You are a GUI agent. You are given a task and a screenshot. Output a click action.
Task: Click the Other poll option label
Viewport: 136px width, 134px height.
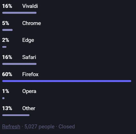click(x=29, y=108)
